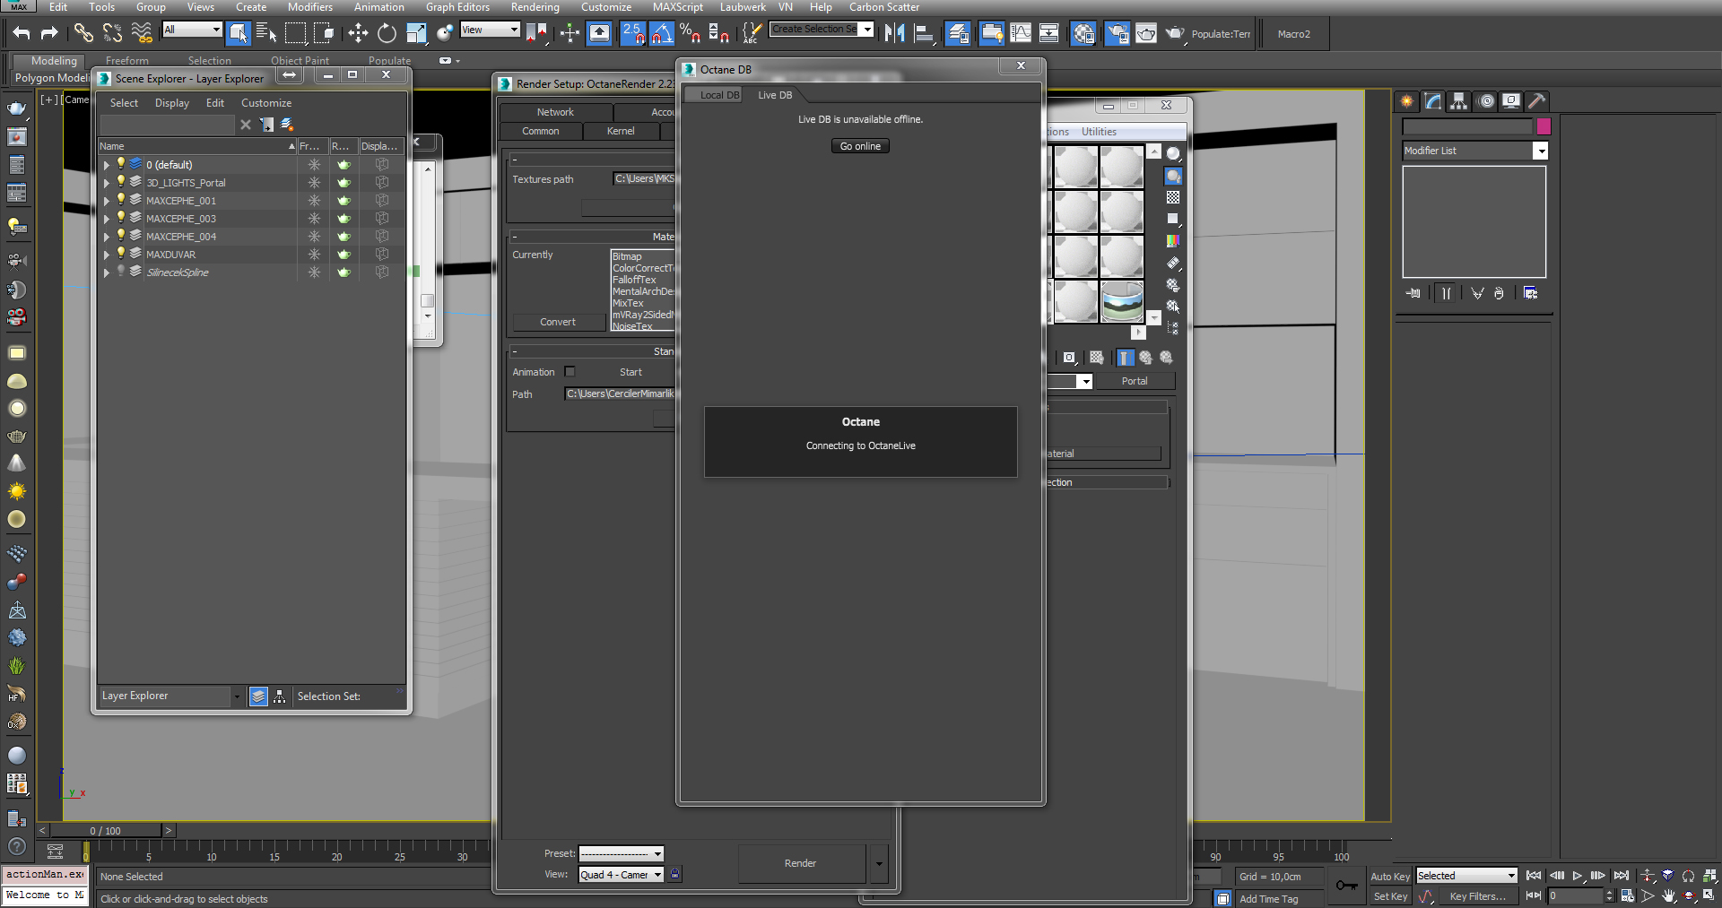Click the Render Production teapot icon
The image size is (1722, 908).
click(1175, 33)
